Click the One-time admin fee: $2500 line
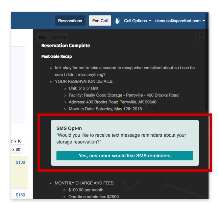The height and width of the screenshot is (210, 219). point(93,197)
